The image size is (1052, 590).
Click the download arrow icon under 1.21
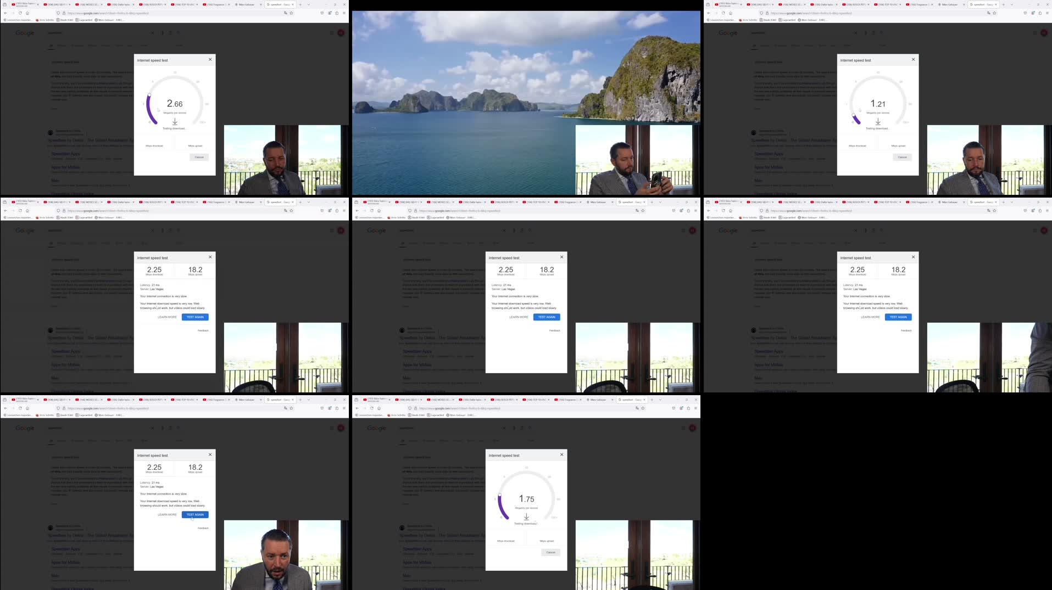point(878,121)
